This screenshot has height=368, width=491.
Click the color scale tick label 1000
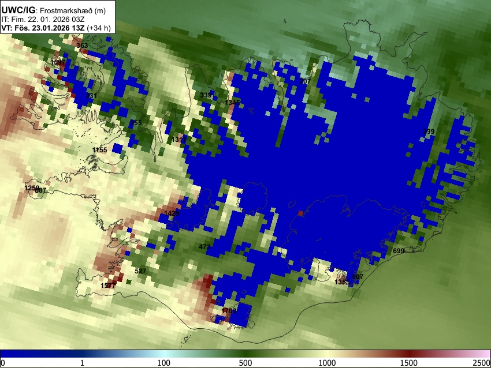[x=327, y=363]
